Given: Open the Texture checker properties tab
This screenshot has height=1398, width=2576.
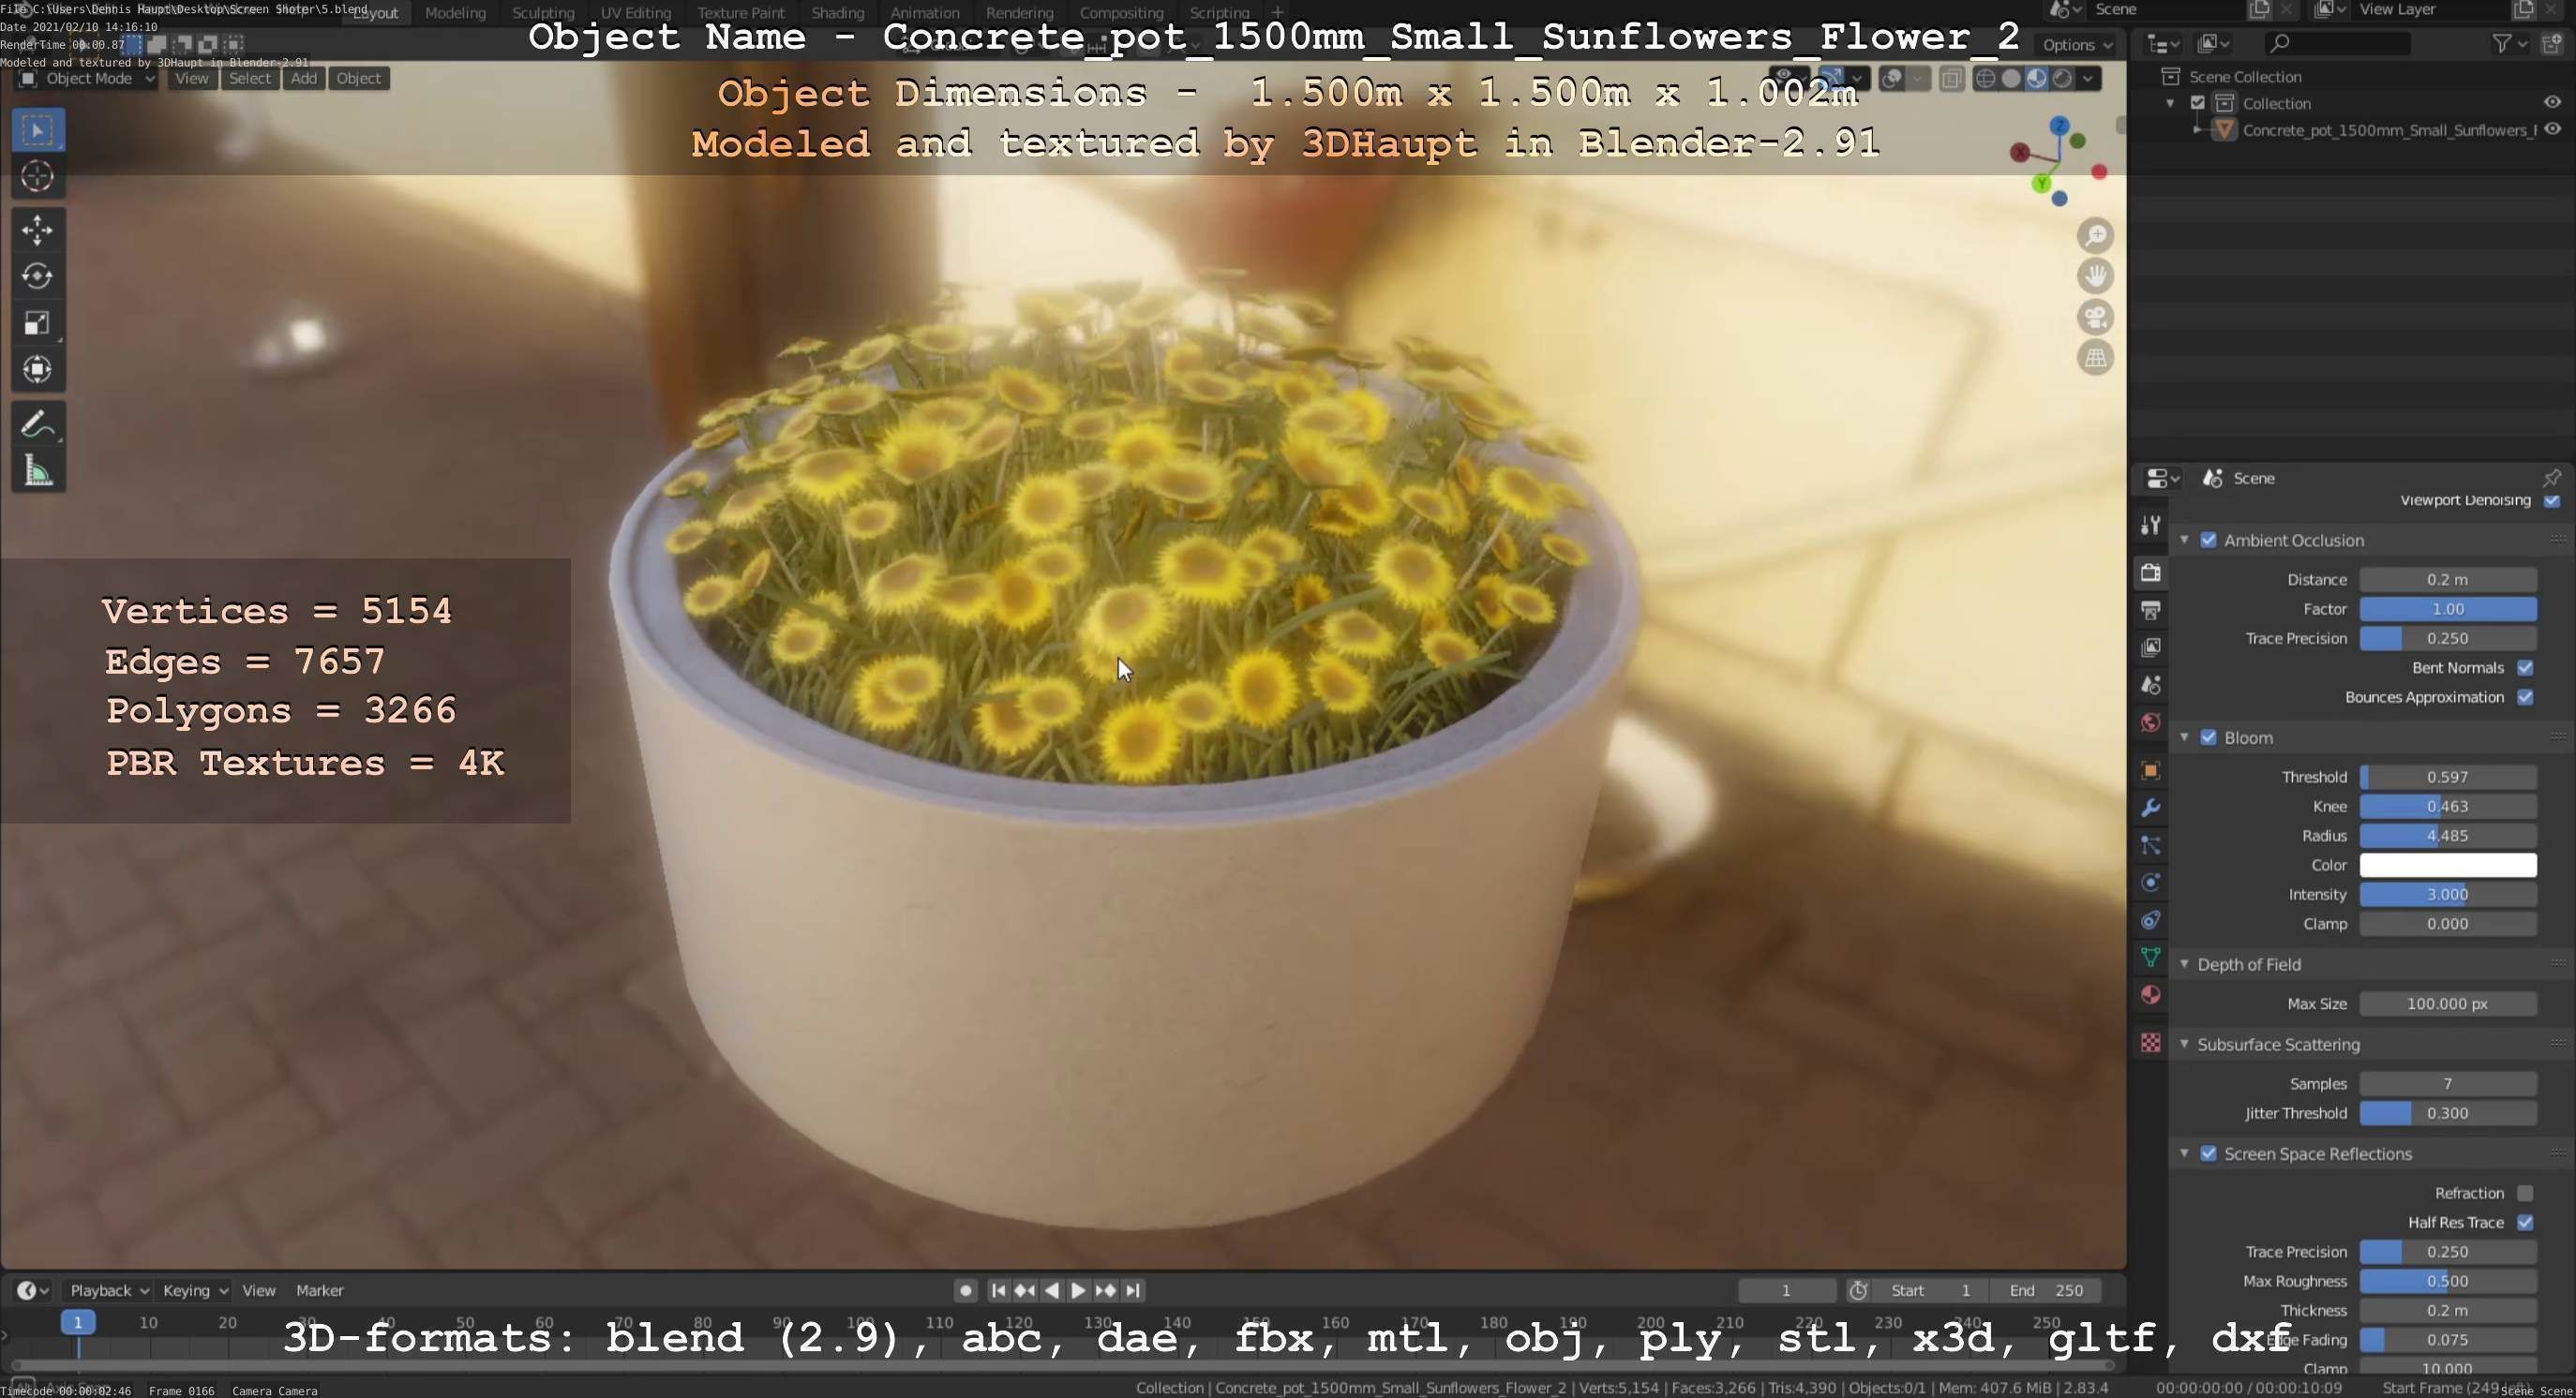Looking at the screenshot, I should click(2150, 1042).
